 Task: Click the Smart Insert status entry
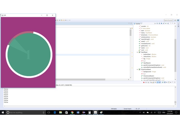coord(127,109)
